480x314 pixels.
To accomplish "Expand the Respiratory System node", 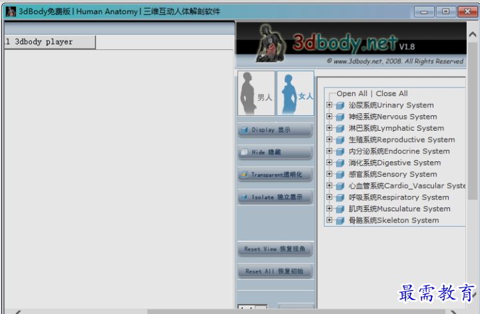I will click(x=329, y=197).
